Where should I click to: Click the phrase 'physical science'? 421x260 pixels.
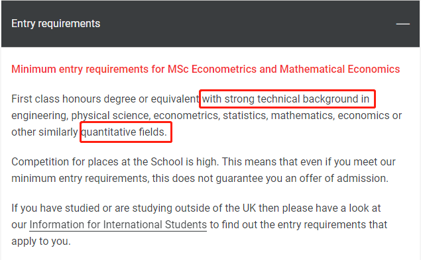click(110, 116)
